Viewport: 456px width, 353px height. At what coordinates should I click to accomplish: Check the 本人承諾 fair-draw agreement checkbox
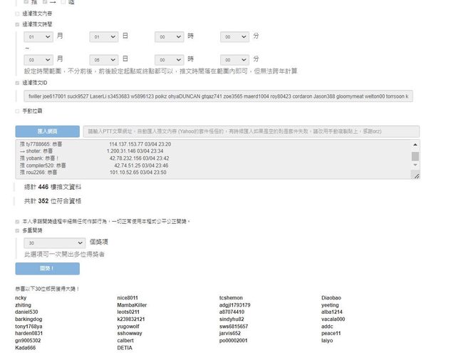pyautogui.click(x=18, y=222)
